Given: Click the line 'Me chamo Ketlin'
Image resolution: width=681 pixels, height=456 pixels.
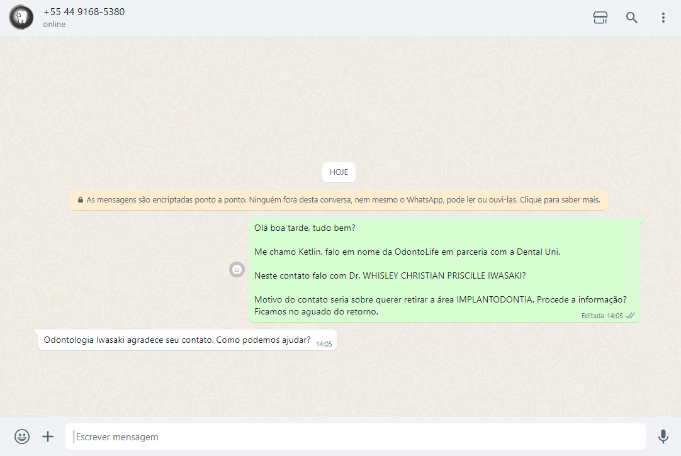Looking at the screenshot, I should coord(407,252).
